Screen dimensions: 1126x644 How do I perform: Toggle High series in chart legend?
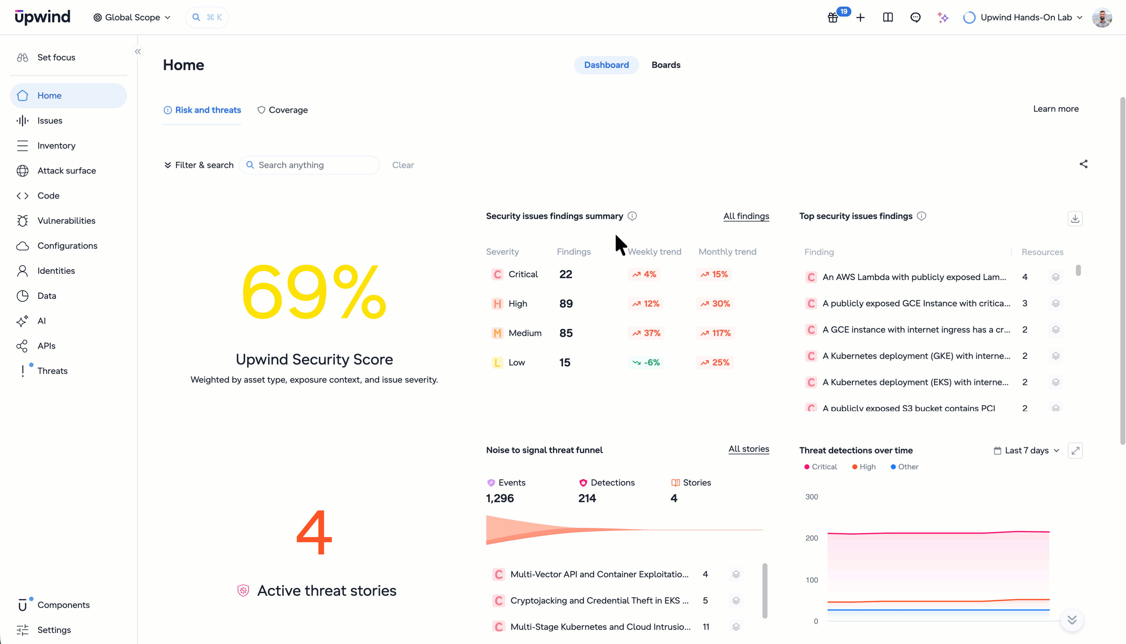click(x=864, y=467)
